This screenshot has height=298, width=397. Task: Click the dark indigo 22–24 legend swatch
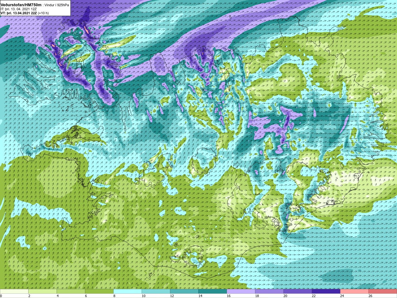(326, 291)
